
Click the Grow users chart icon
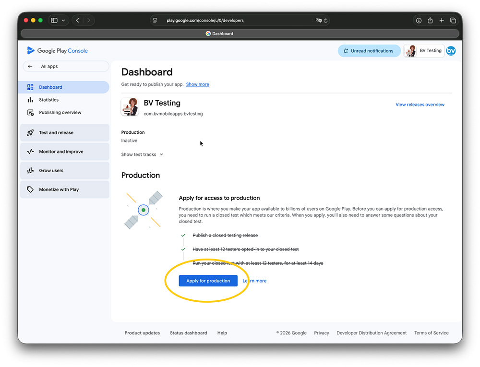pos(30,171)
